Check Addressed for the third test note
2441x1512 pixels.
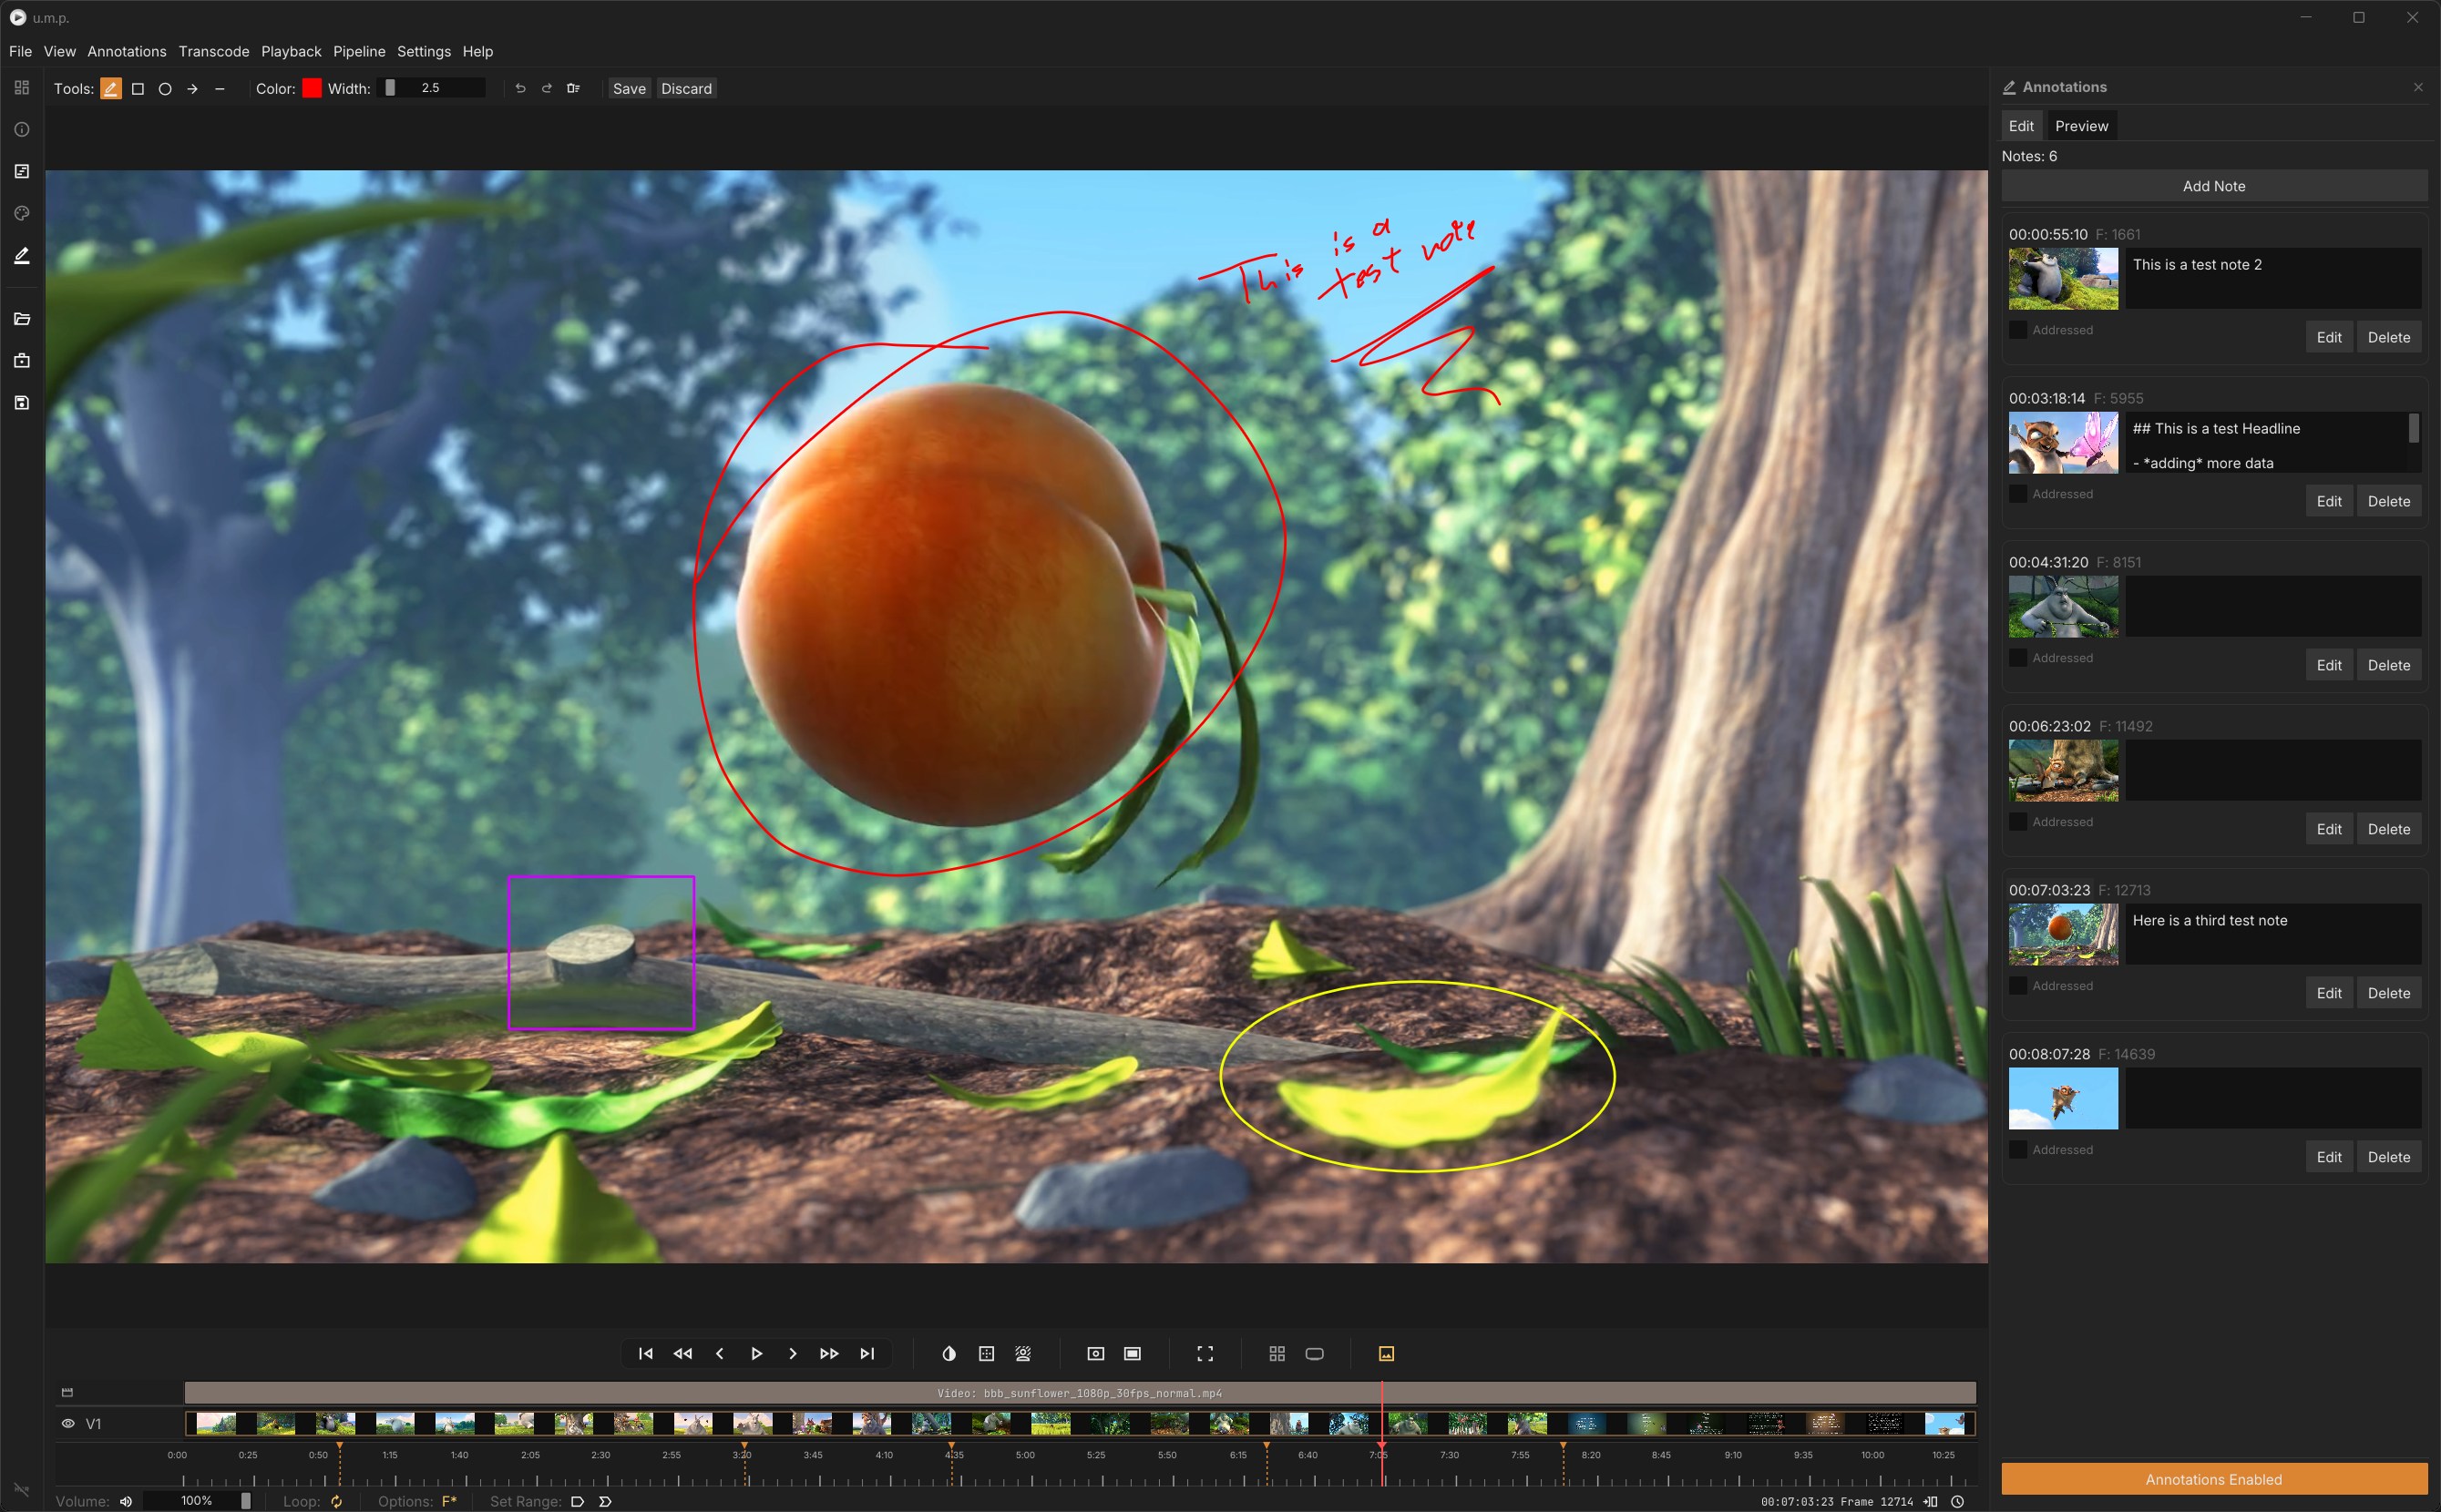(2018, 986)
